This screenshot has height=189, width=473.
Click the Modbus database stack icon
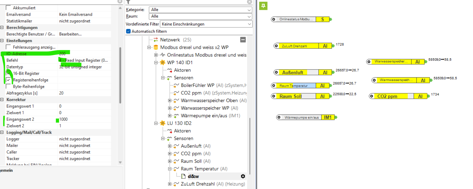[x=156, y=47]
